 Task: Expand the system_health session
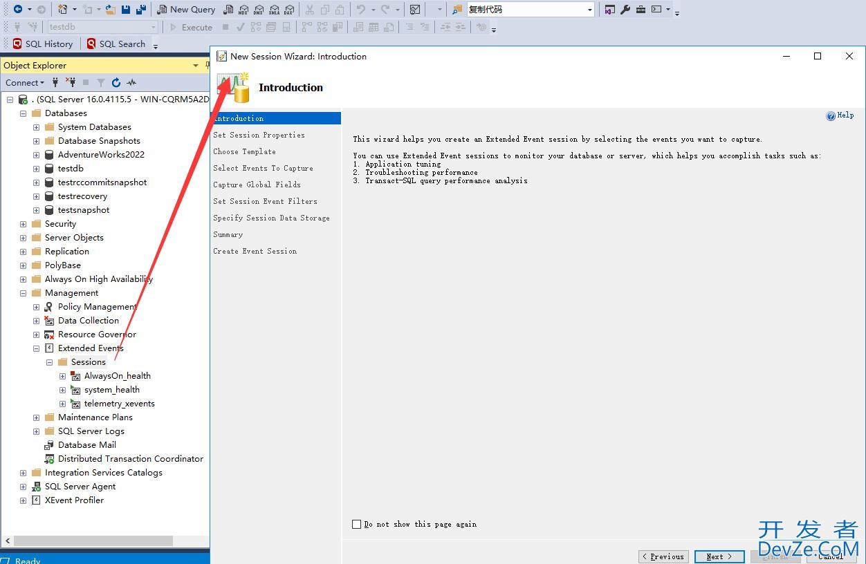(x=63, y=390)
